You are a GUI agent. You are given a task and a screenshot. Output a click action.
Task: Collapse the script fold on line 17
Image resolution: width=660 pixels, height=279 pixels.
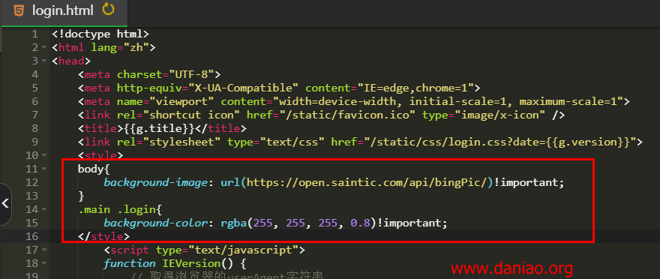(x=44, y=250)
